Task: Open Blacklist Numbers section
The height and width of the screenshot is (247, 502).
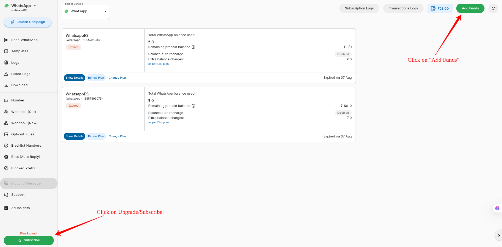Action: pos(26,146)
